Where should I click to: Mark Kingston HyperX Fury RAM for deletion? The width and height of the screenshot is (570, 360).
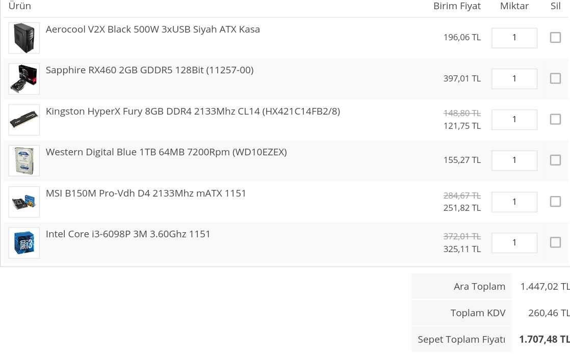[x=555, y=119]
